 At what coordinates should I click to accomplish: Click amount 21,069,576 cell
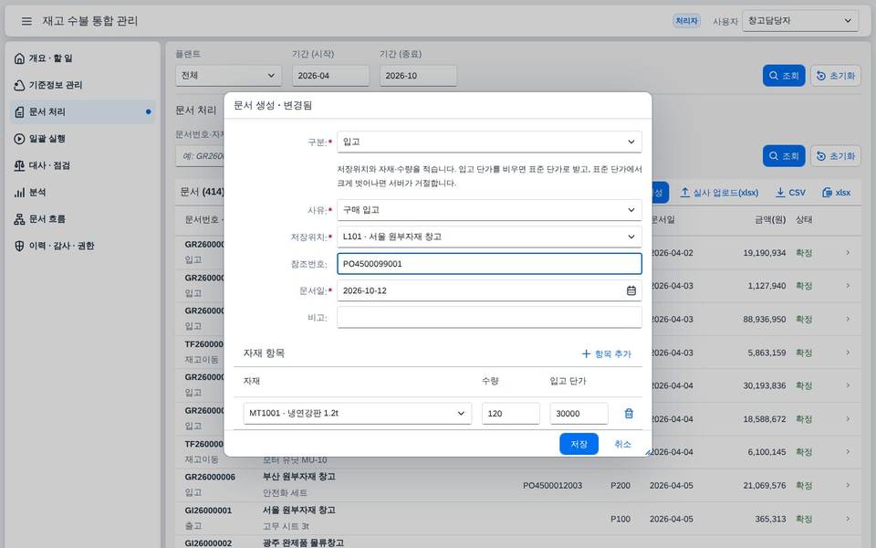coord(765,485)
